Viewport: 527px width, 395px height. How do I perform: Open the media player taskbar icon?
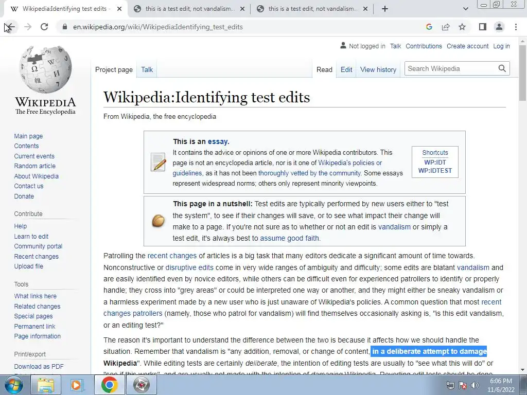(x=77, y=385)
